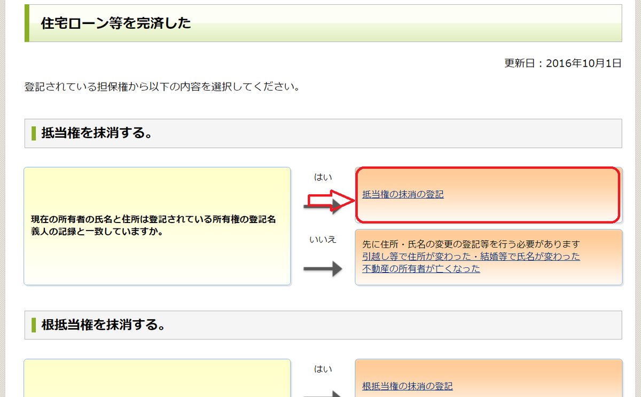Viewport: 641px width, 397px height.
Task: Click 先に住所・氏名の変更の登記等 notice text
Action: tap(471, 244)
